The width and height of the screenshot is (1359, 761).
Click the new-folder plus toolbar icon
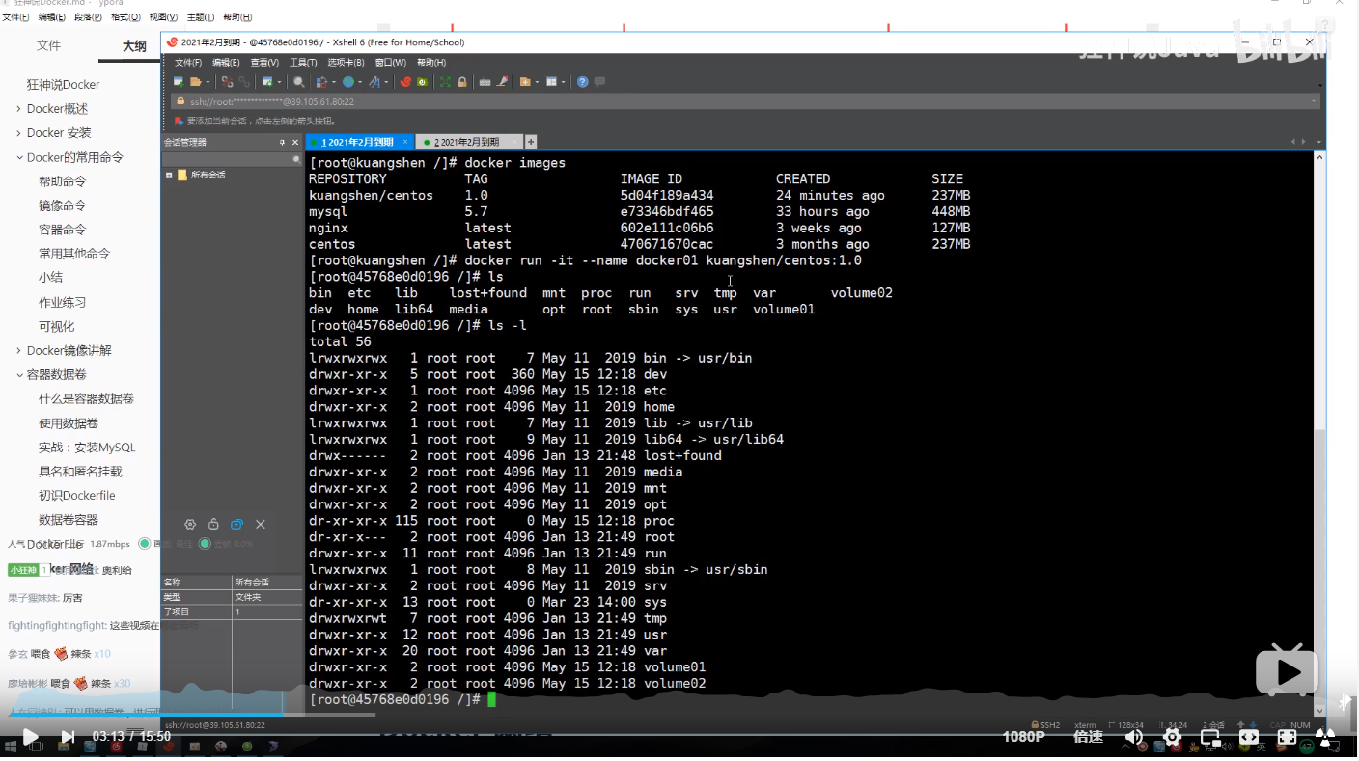coord(525,82)
